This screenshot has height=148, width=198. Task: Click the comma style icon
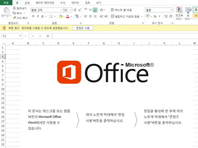(159, 16)
